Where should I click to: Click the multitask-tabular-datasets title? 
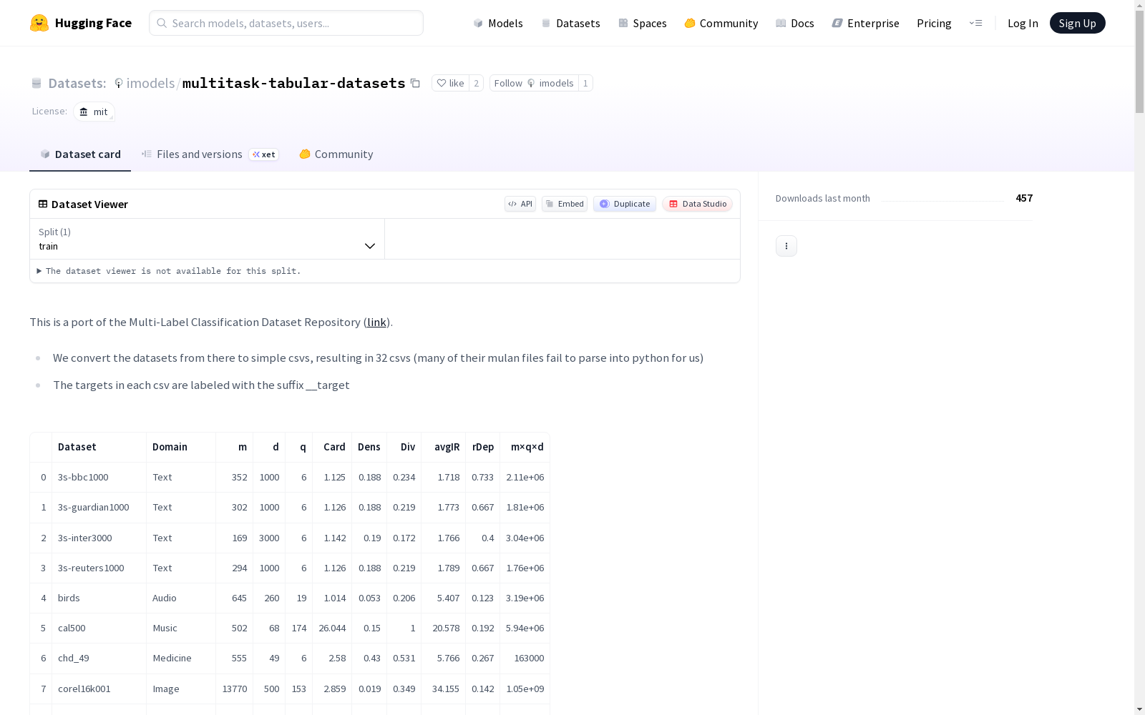point(294,83)
